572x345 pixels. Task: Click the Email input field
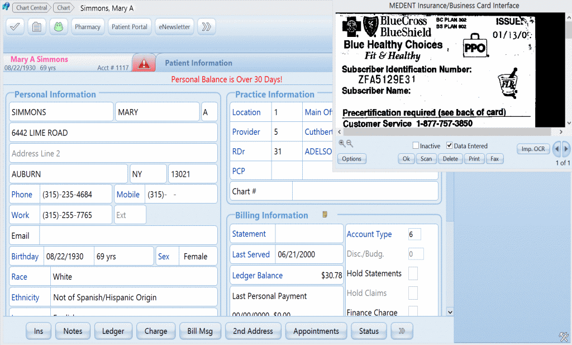tap(128, 236)
